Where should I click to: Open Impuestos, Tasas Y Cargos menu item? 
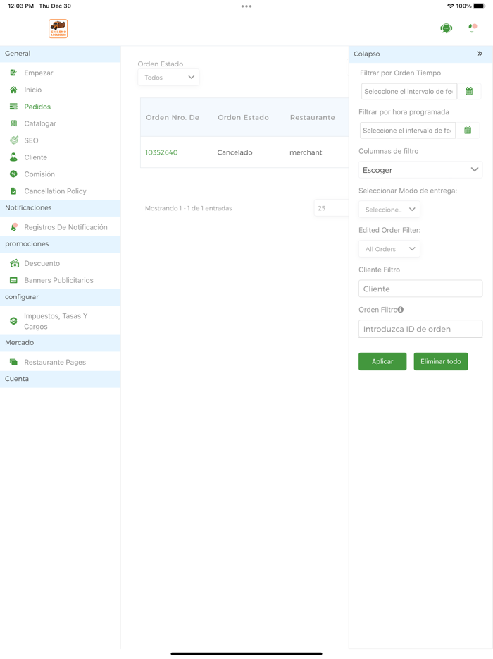tap(56, 321)
